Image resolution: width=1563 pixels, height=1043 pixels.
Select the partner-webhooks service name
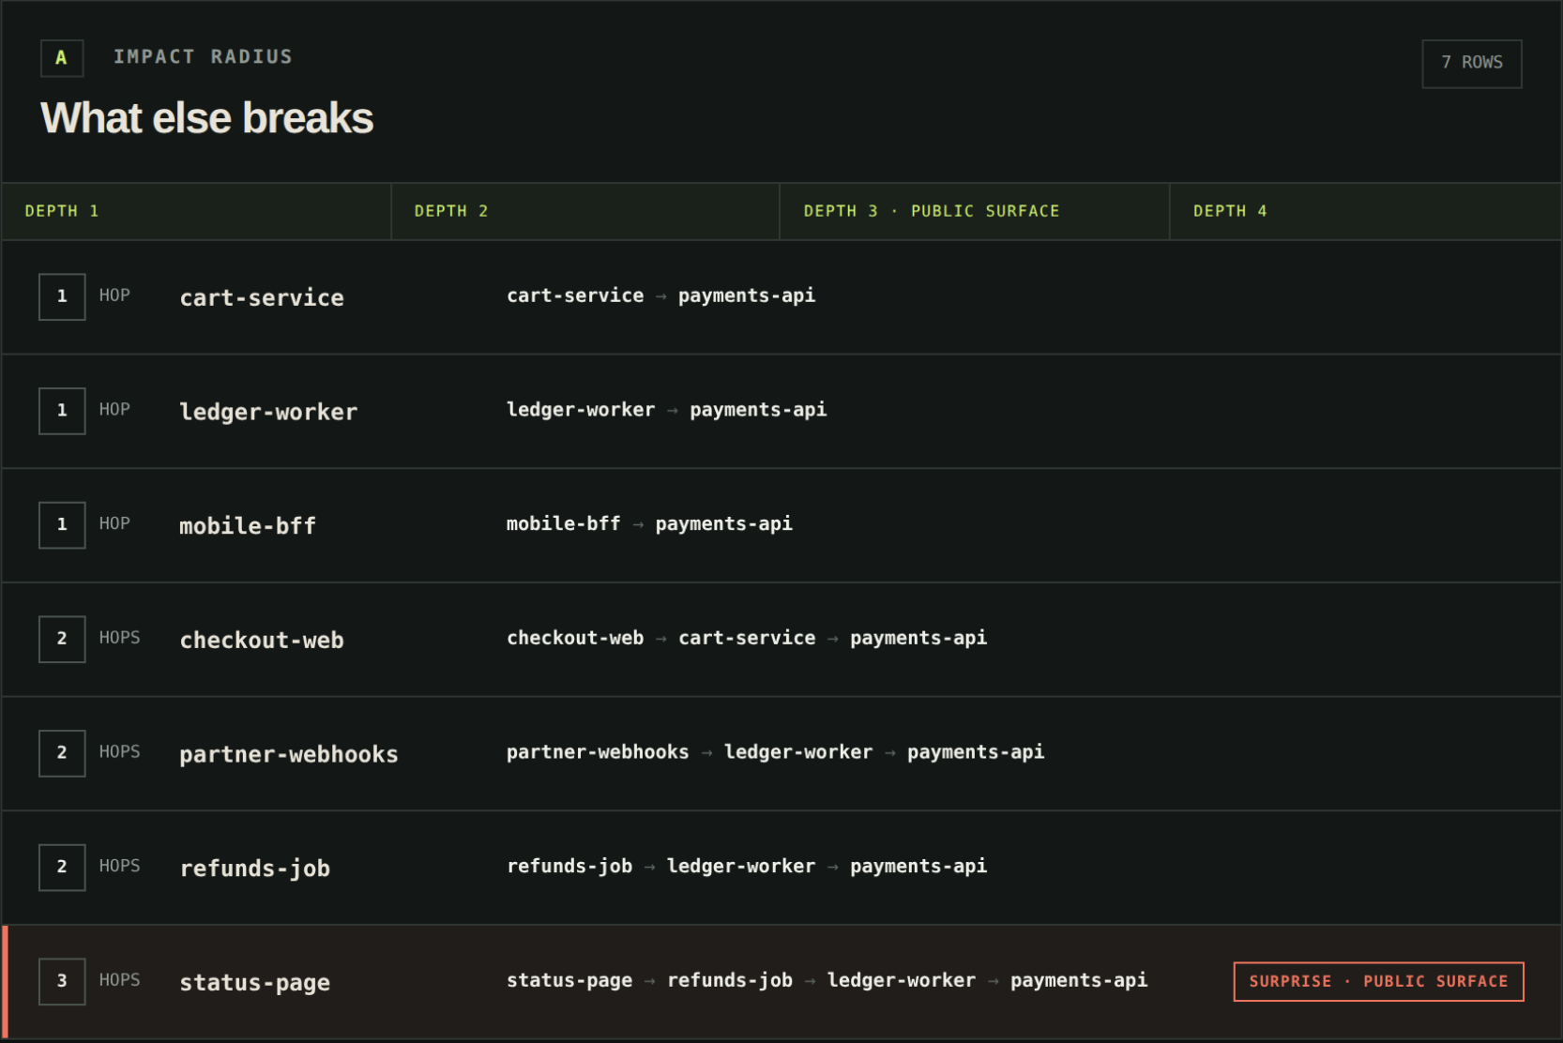point(289,754)
